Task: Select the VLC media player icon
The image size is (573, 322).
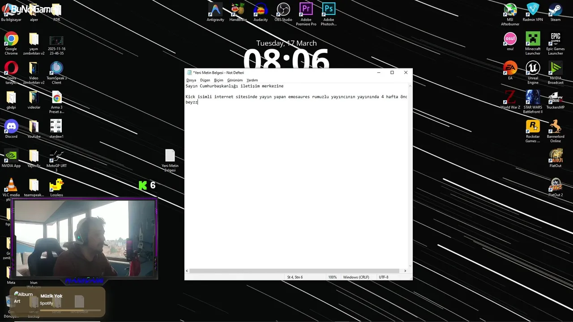Action: [11, 189]
